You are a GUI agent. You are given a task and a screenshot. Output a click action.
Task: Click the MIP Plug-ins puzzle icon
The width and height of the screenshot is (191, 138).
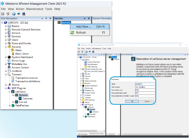(9, 88)
